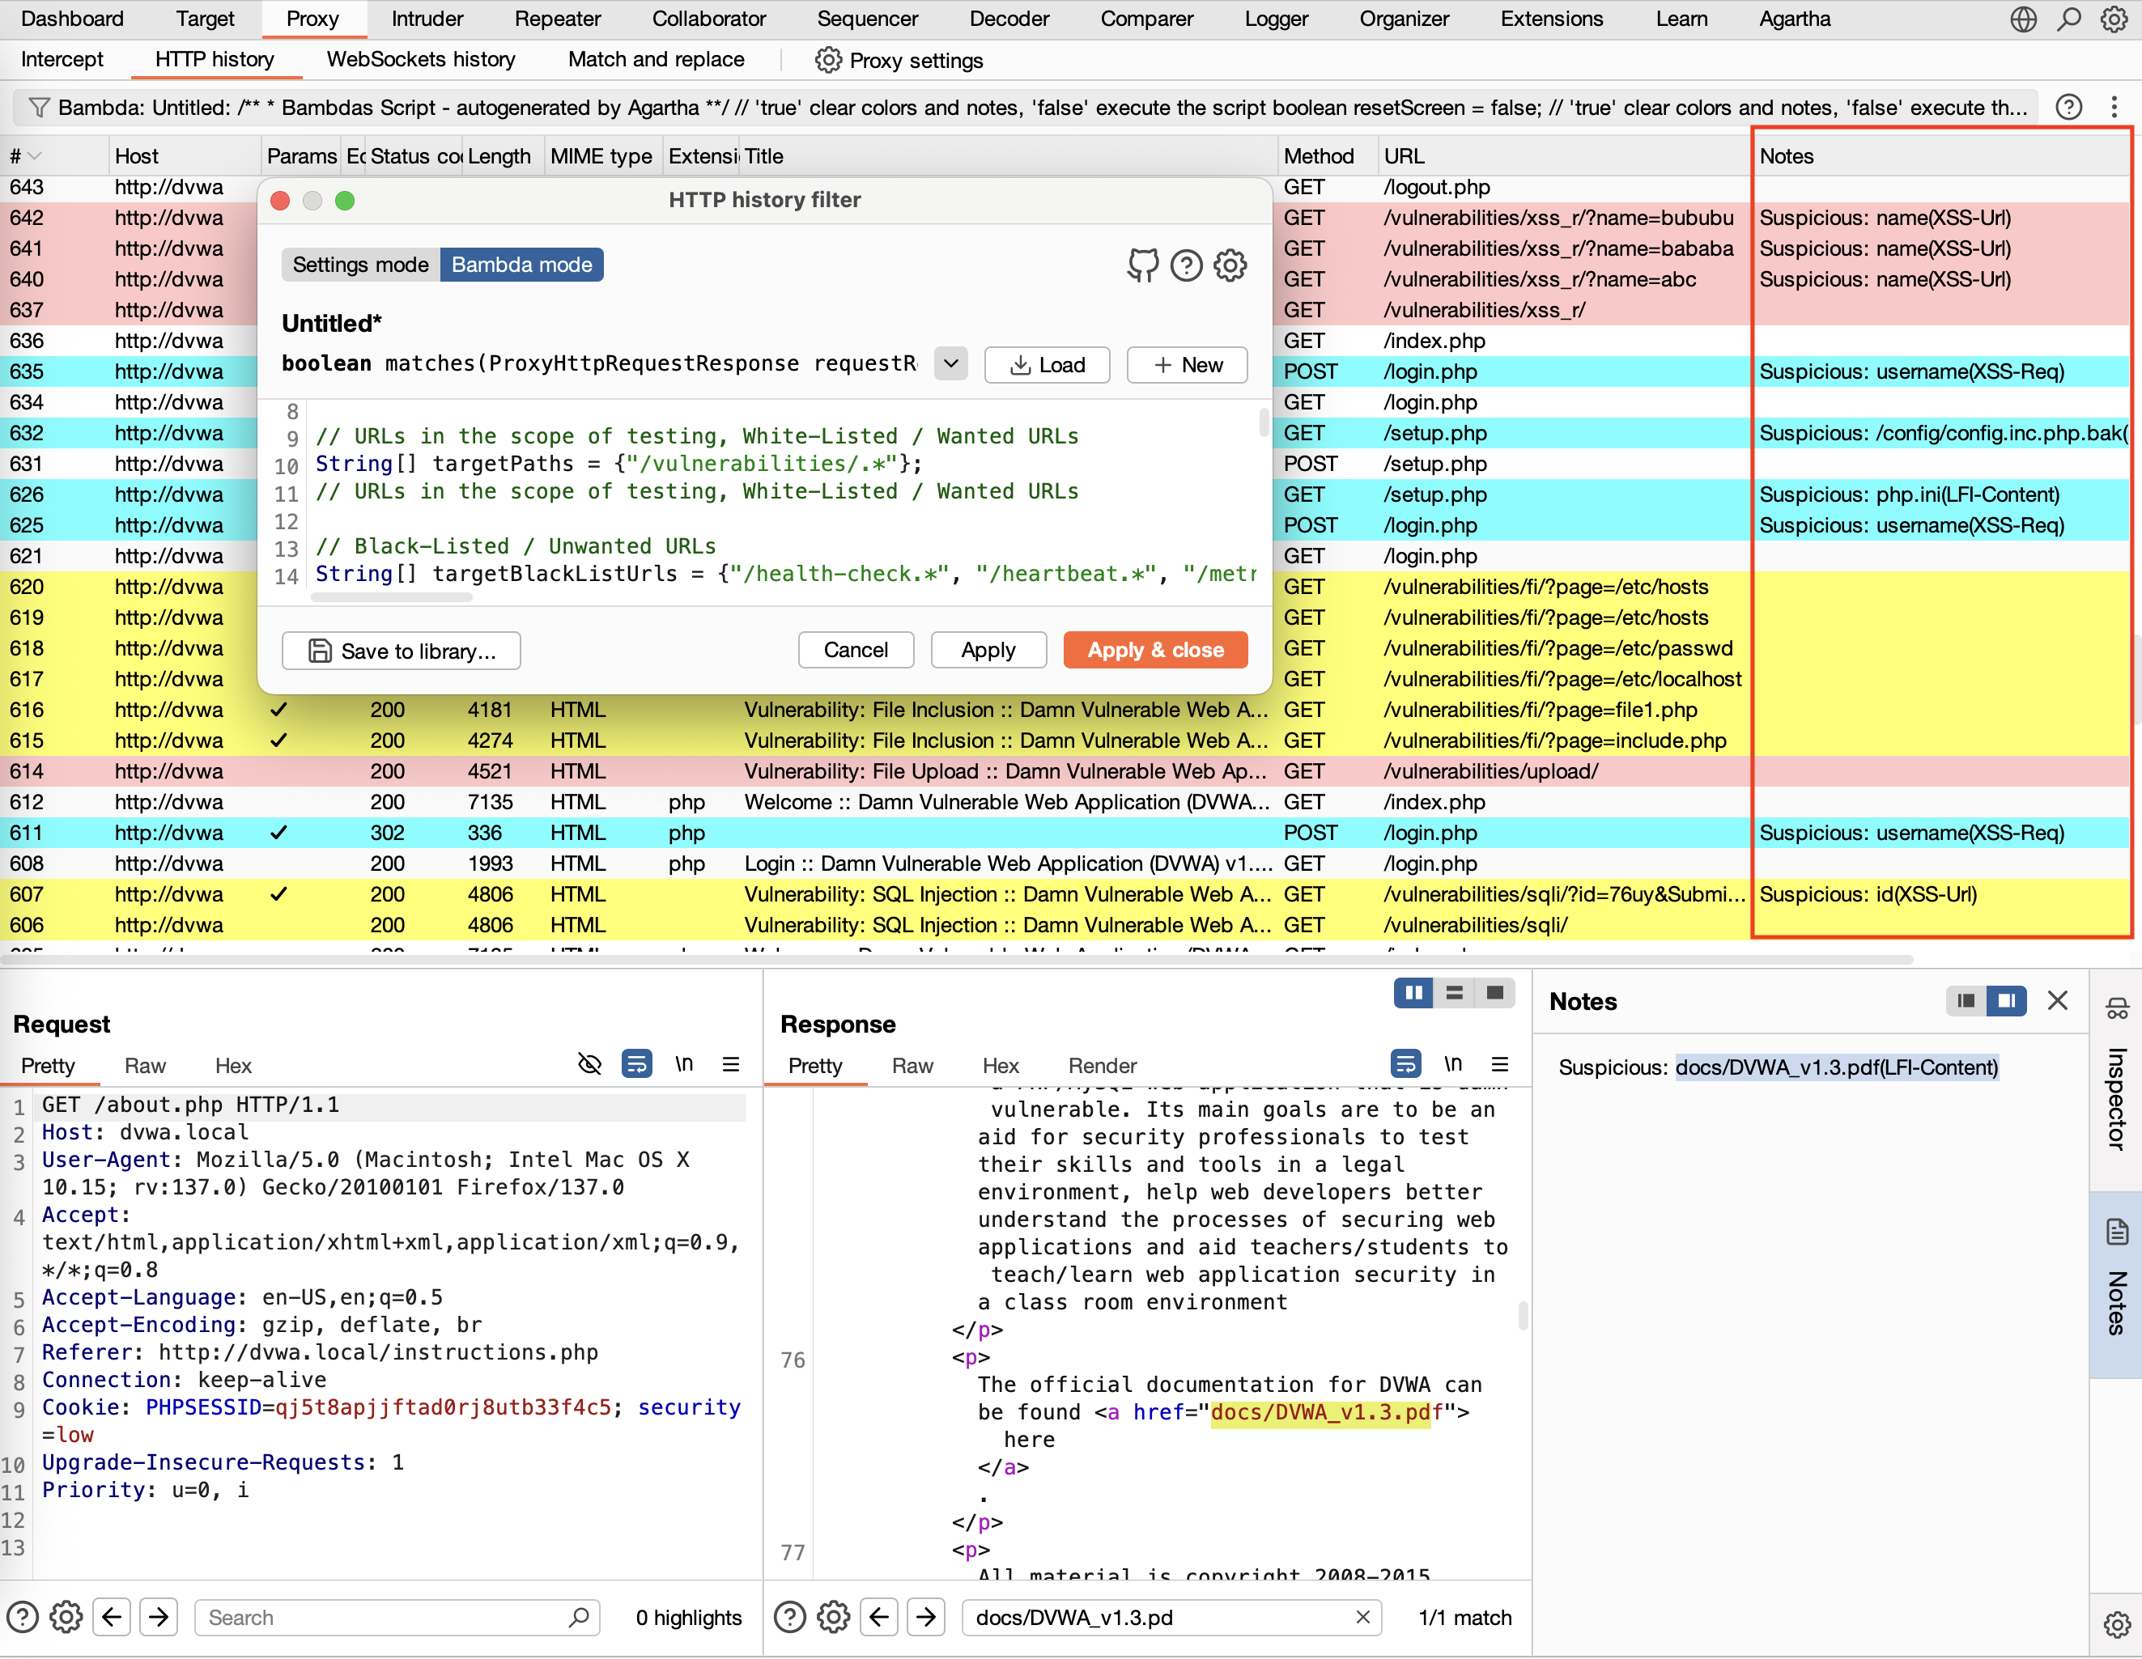Viewport: 2142px width, 1659px height.
Task: Toggle \n newline display in Response panel
Action: coord(1454,1065)
